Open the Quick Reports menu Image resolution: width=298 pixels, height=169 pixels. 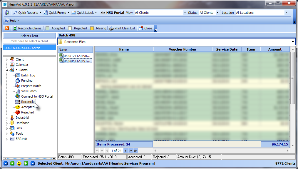(x=27, y=13)
